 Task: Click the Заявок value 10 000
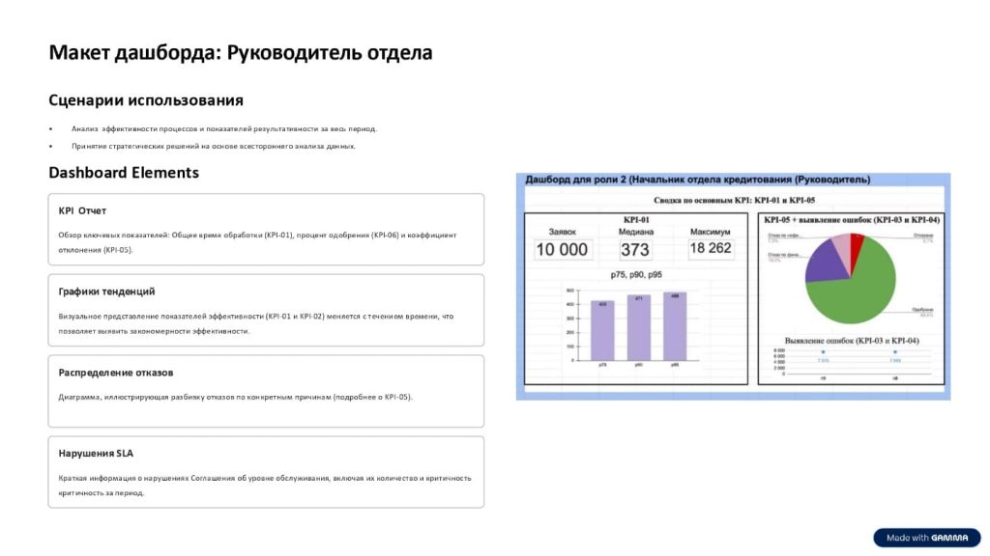[x=562, y=249]
